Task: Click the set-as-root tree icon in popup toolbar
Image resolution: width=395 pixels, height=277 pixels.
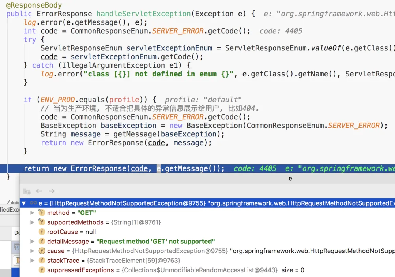Action: click(x=27, y=191)
